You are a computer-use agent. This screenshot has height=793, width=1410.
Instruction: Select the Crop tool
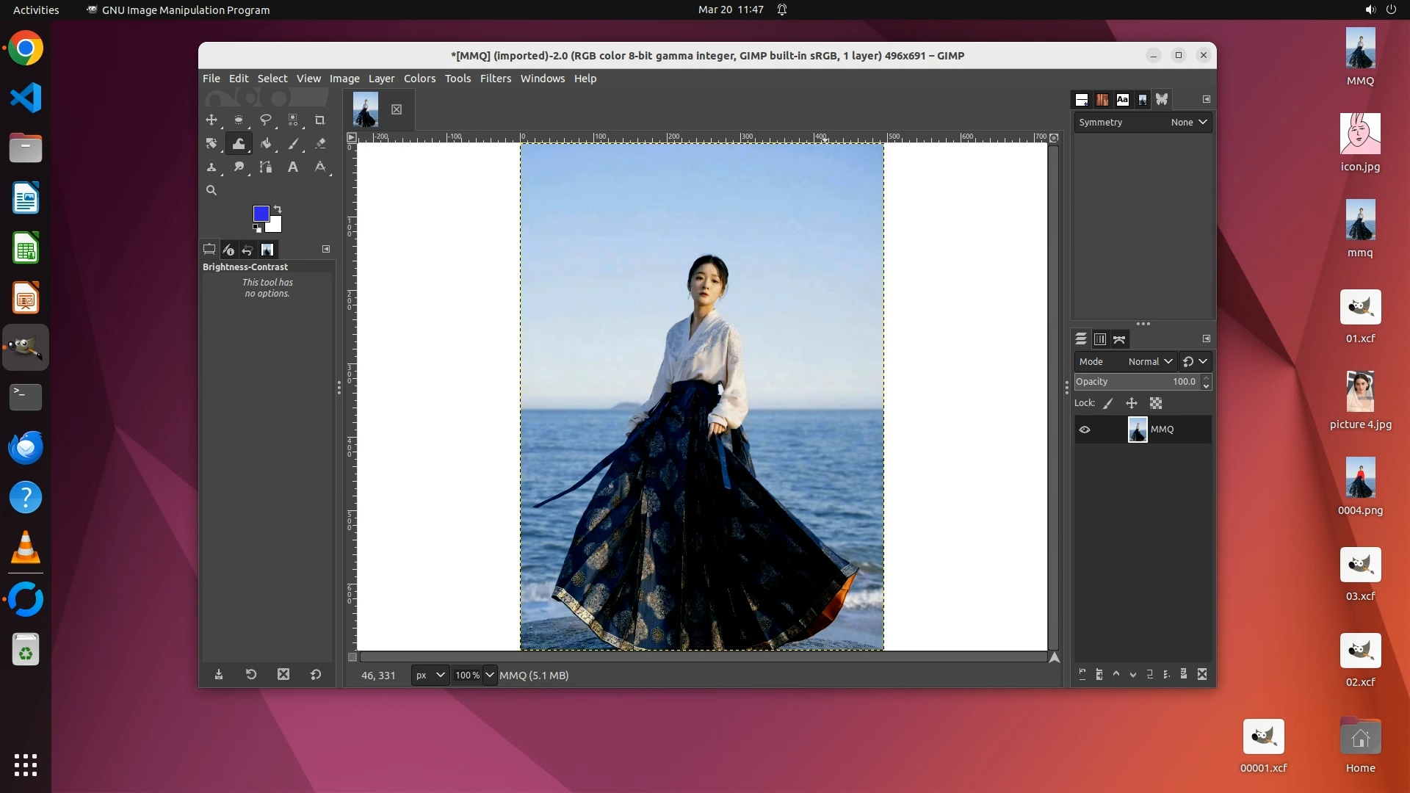pos(319,120)
